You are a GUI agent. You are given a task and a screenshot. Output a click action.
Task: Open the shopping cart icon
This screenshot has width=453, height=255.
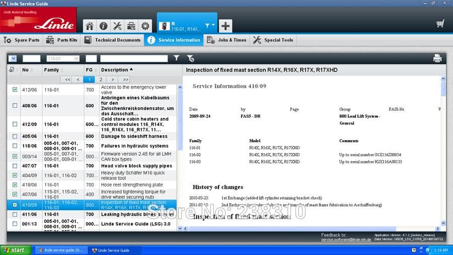point(440,23)
